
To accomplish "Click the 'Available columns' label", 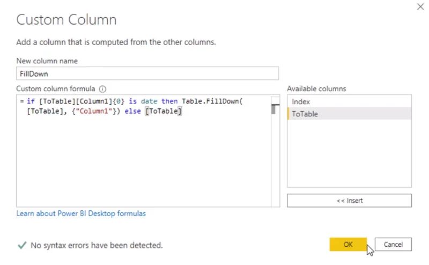I will [316, 89].
